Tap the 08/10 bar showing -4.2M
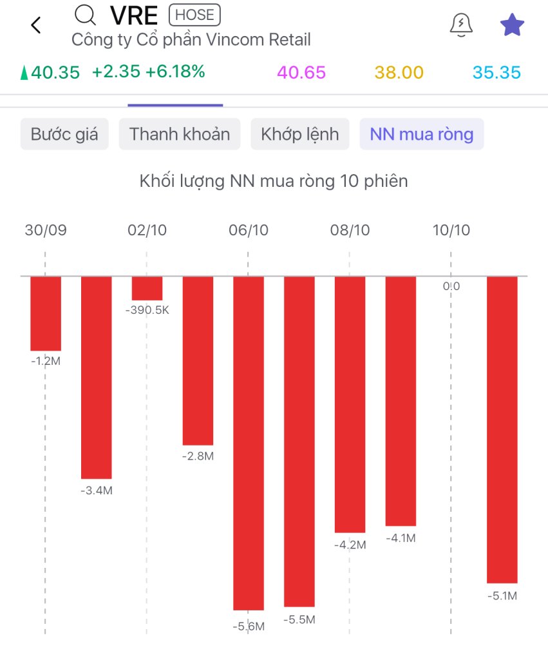This screenshot has width=548, height=660. pos(350,404)
